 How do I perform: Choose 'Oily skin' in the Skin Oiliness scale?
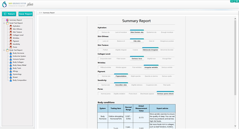pos(137,41)
